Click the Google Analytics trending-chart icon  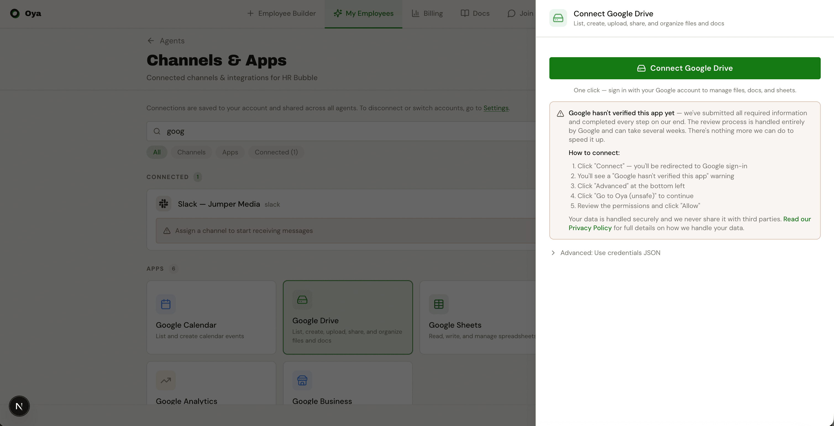coord(166,380)
